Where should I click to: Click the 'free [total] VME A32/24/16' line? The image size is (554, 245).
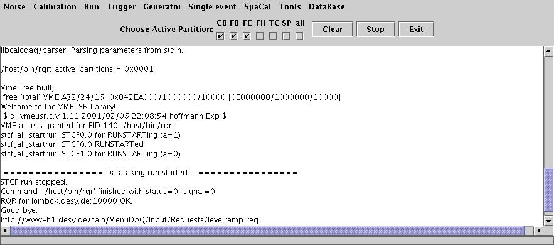coord(172,97)
